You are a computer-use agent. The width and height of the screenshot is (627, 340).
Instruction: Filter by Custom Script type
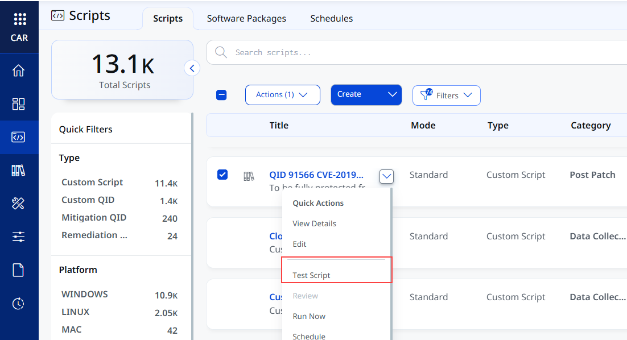pos(92,182)
